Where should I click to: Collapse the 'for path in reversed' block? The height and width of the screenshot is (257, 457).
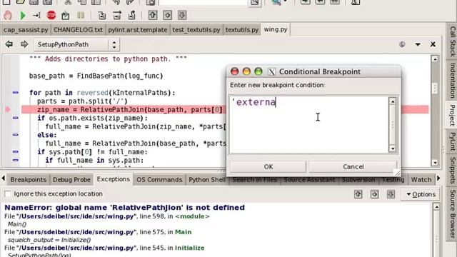(x=16, y=93)
